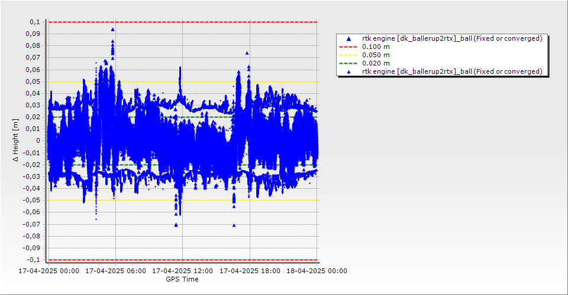Select the 0.050 m legend label
The height and width of the screenshot is (295, 568).
(376, 55)
